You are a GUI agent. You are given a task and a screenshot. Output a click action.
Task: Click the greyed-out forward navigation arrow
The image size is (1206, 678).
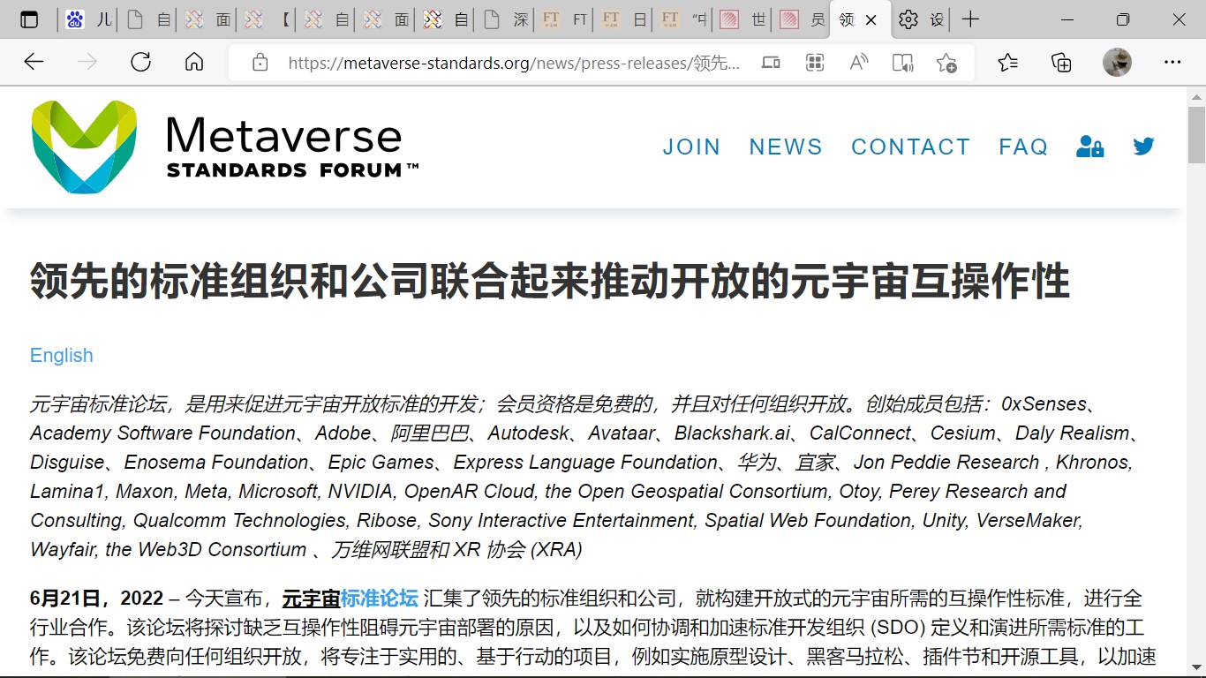click(x=87, y=62)
